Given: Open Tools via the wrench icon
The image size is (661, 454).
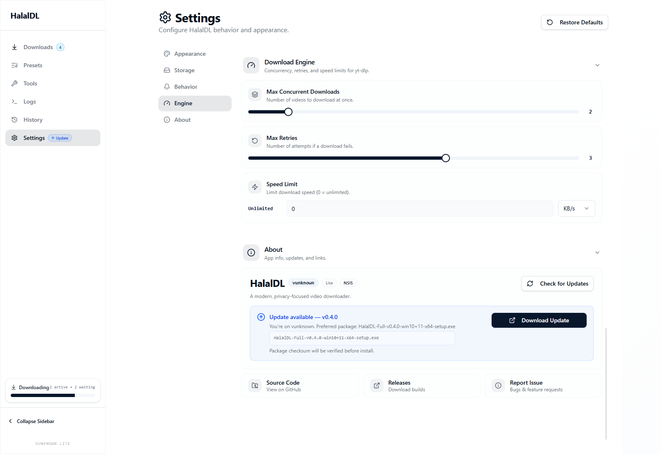Looking at the screenshot, I should pos(14,83).
